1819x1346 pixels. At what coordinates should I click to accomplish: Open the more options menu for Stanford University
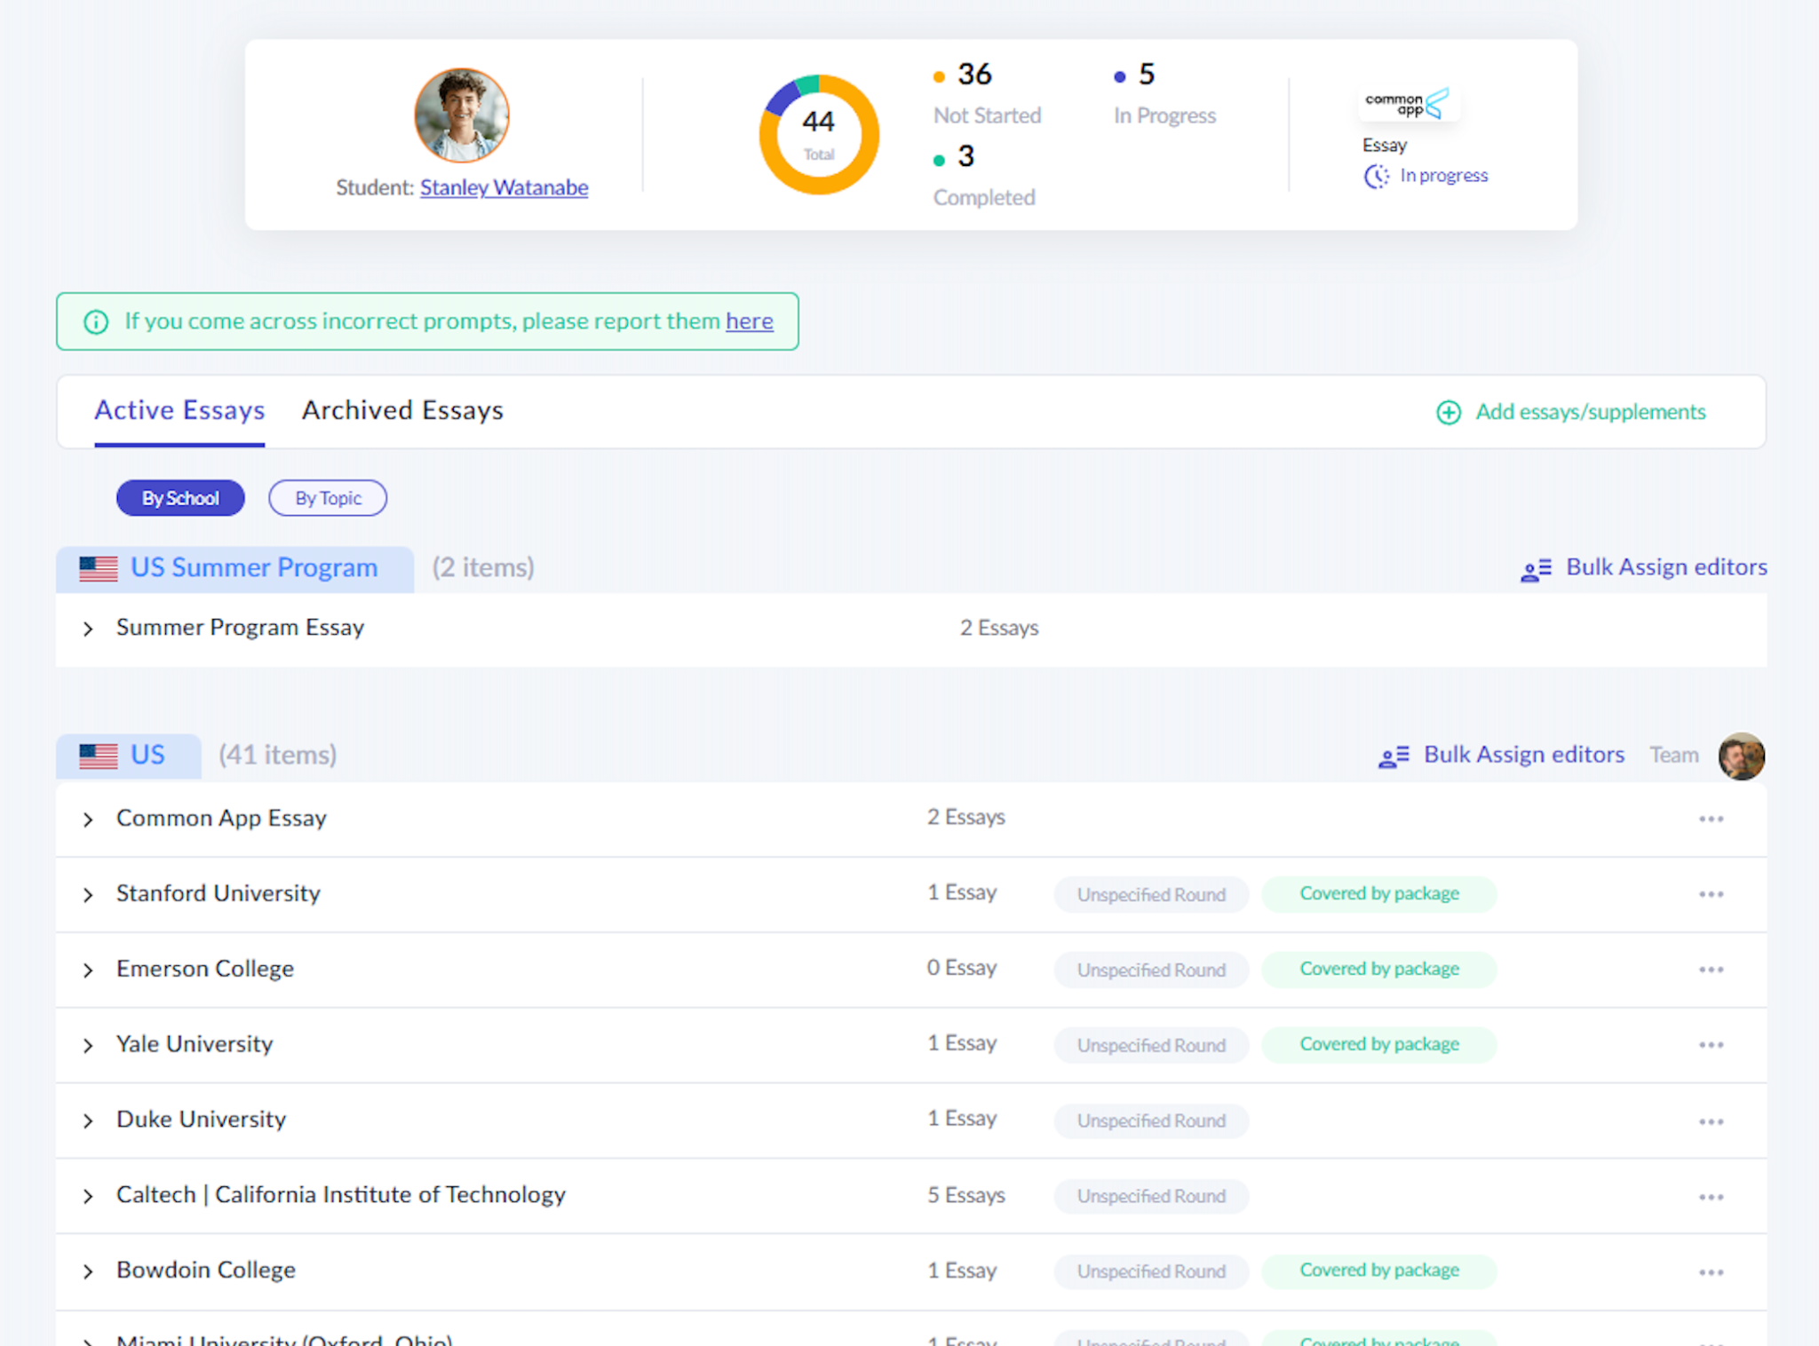[x=1712, y=894]
